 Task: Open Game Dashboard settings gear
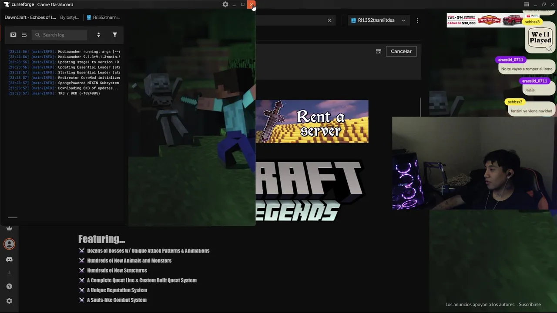point(225,4)
